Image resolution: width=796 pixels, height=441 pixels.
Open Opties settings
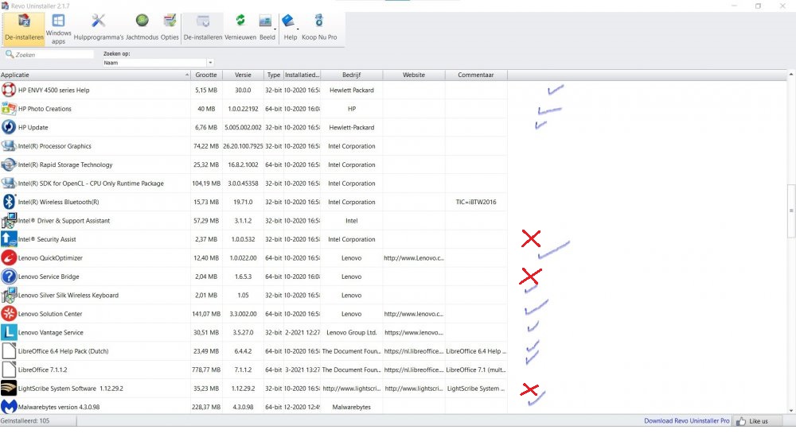[170, 28]
